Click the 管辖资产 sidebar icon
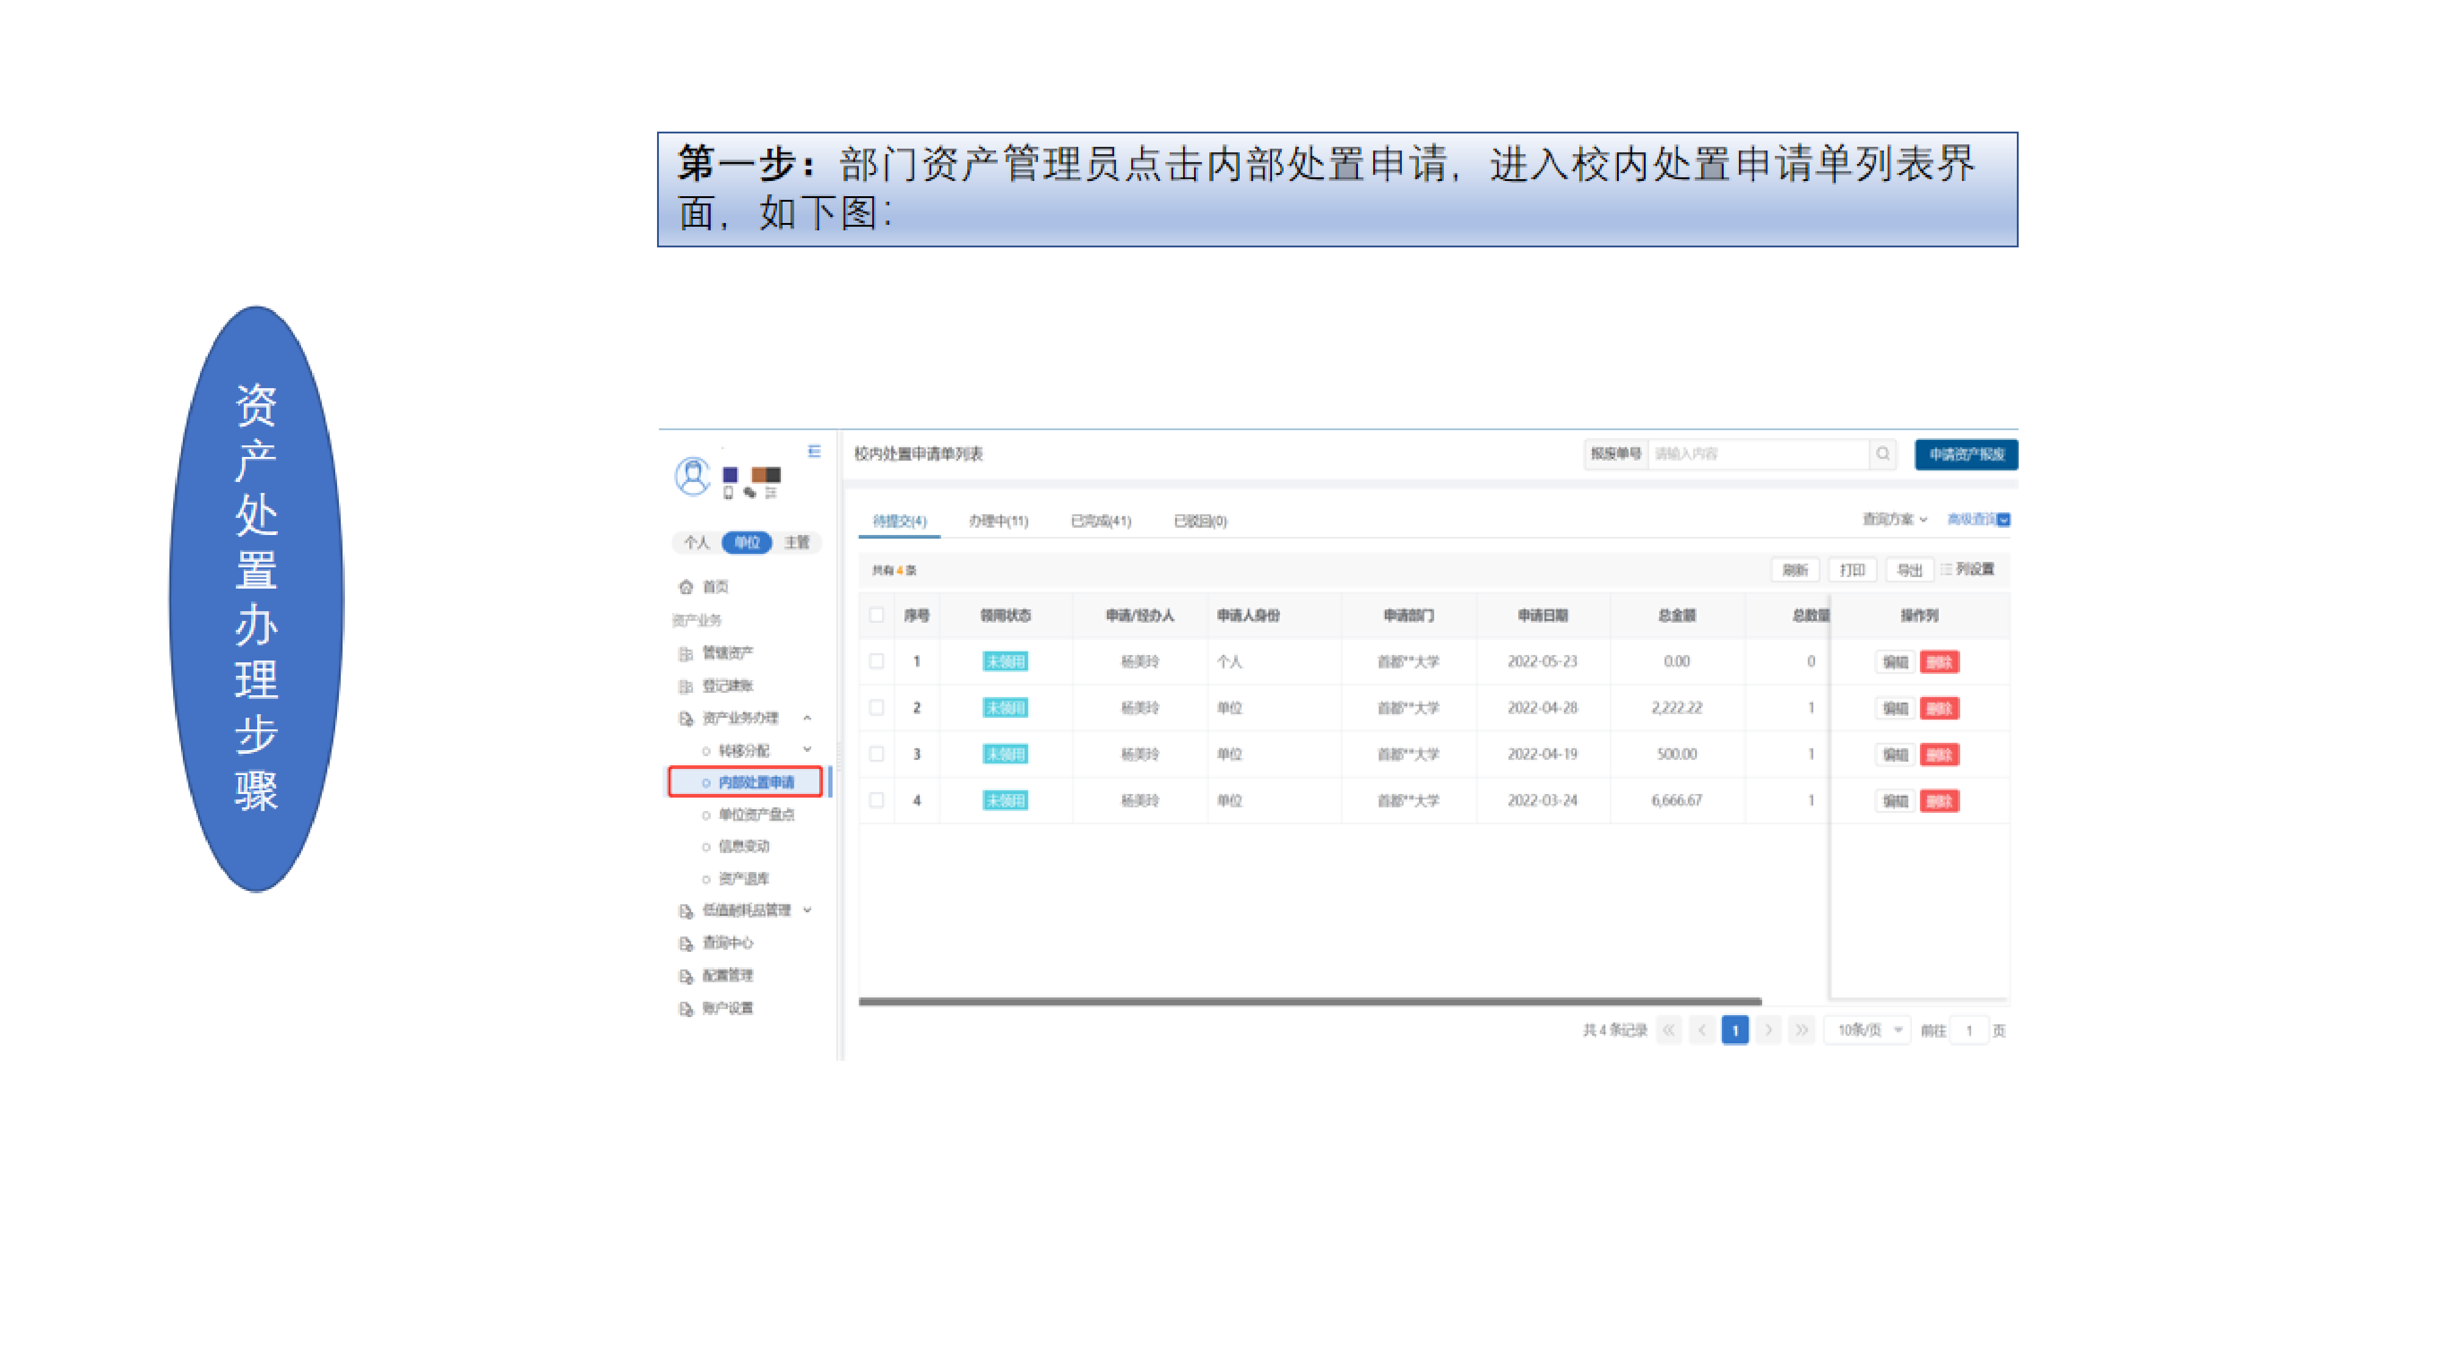Image resolution: width=2438 pixels, height=1371 pixels. (686, 654)
